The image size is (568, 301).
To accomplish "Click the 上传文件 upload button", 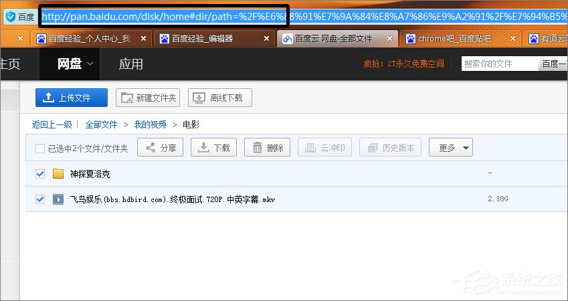I will tap(72, 98).
